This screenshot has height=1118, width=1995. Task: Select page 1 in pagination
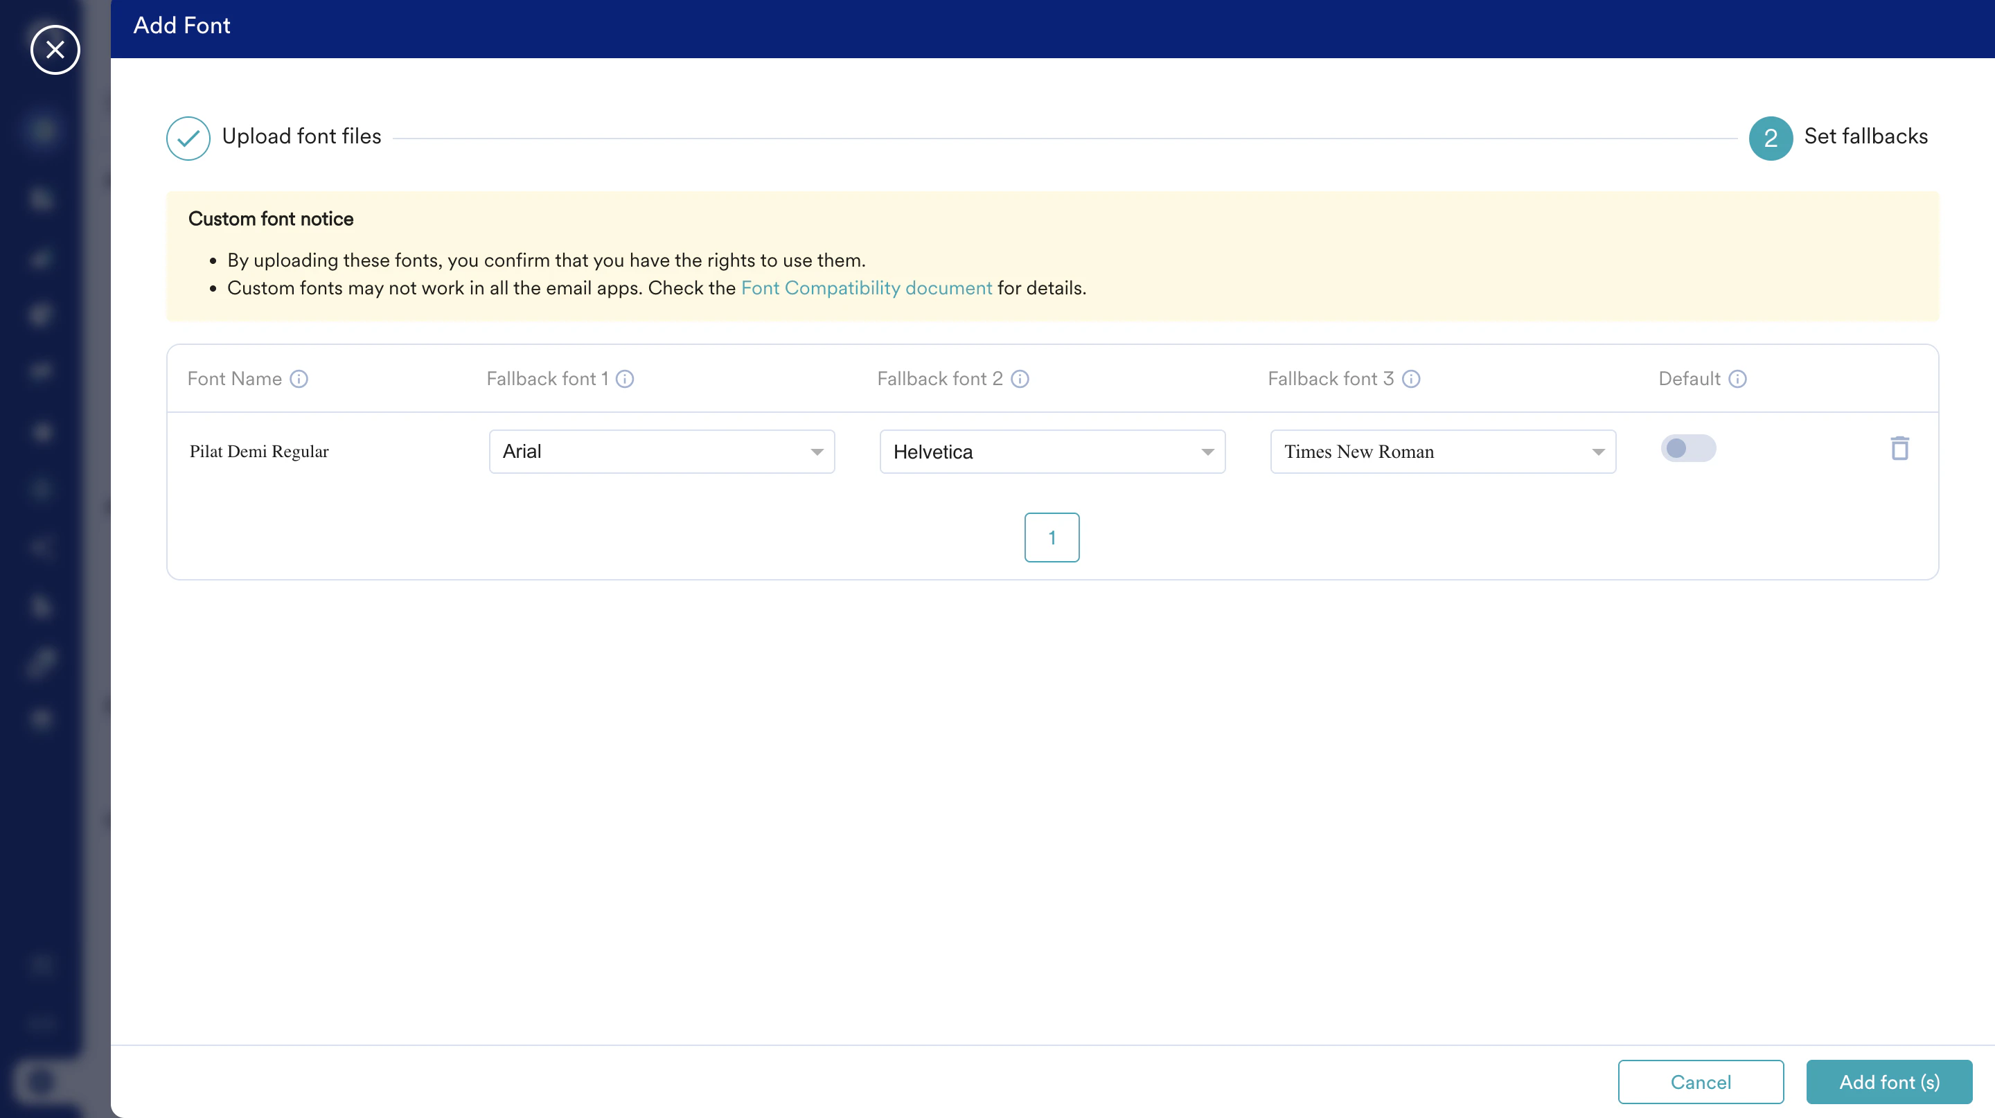[1052, 538]
